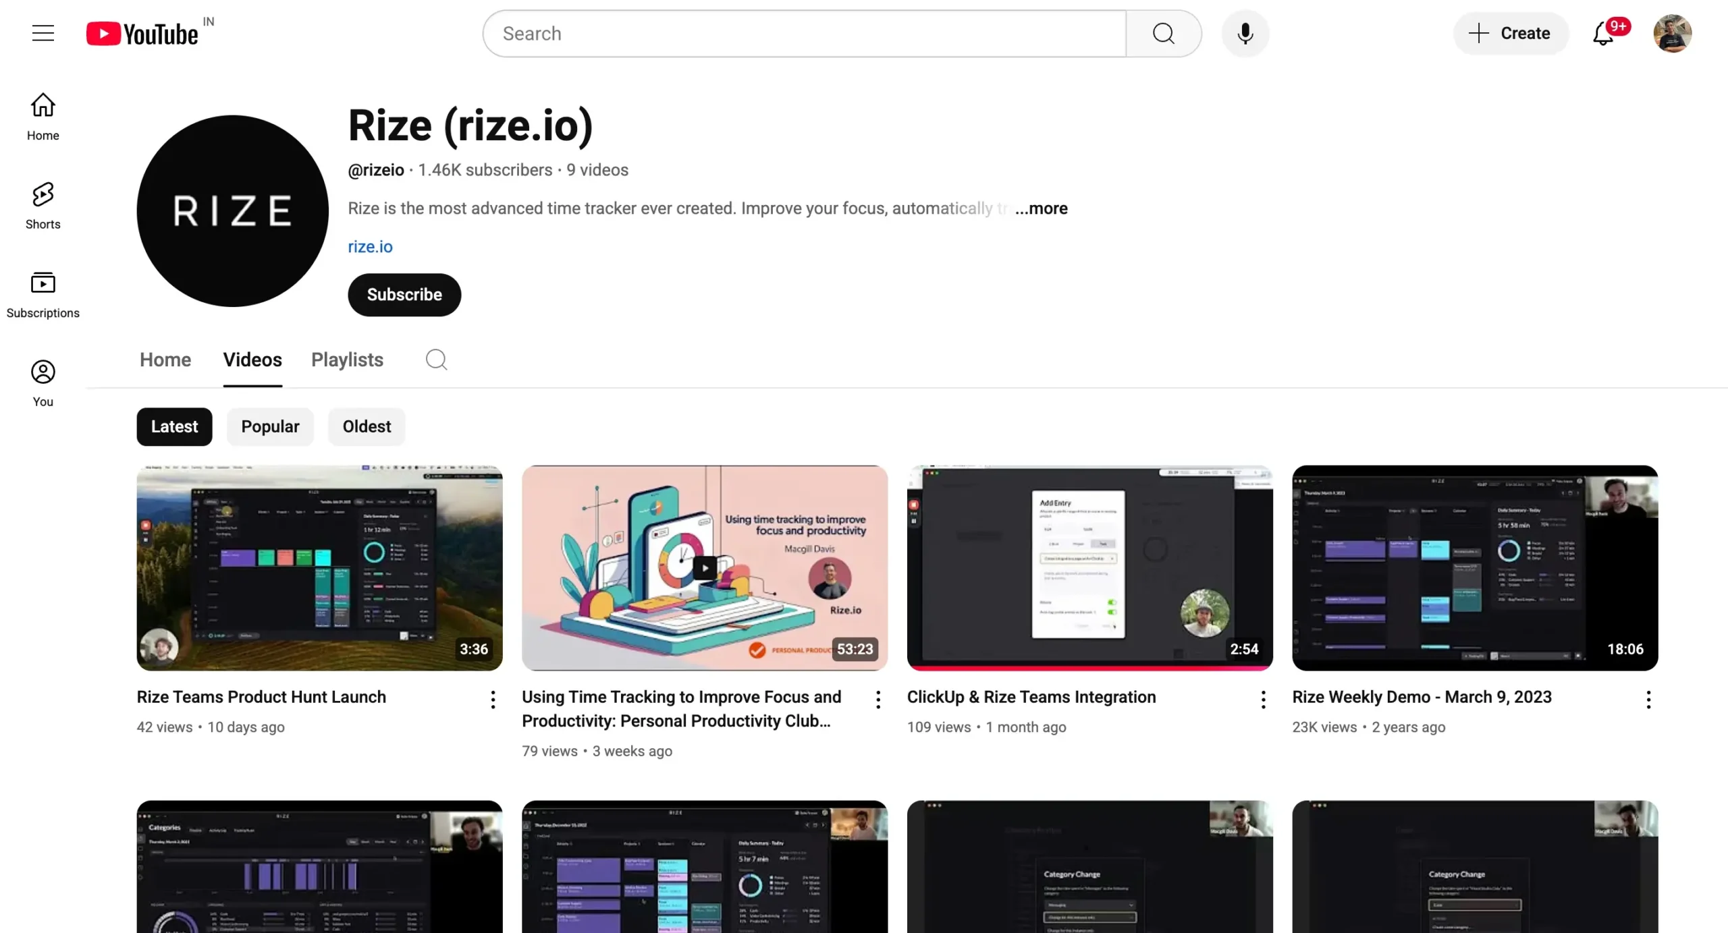Open the account profile avatar
Viewport: 1728px width, 933px height.
pos(1672,34)
